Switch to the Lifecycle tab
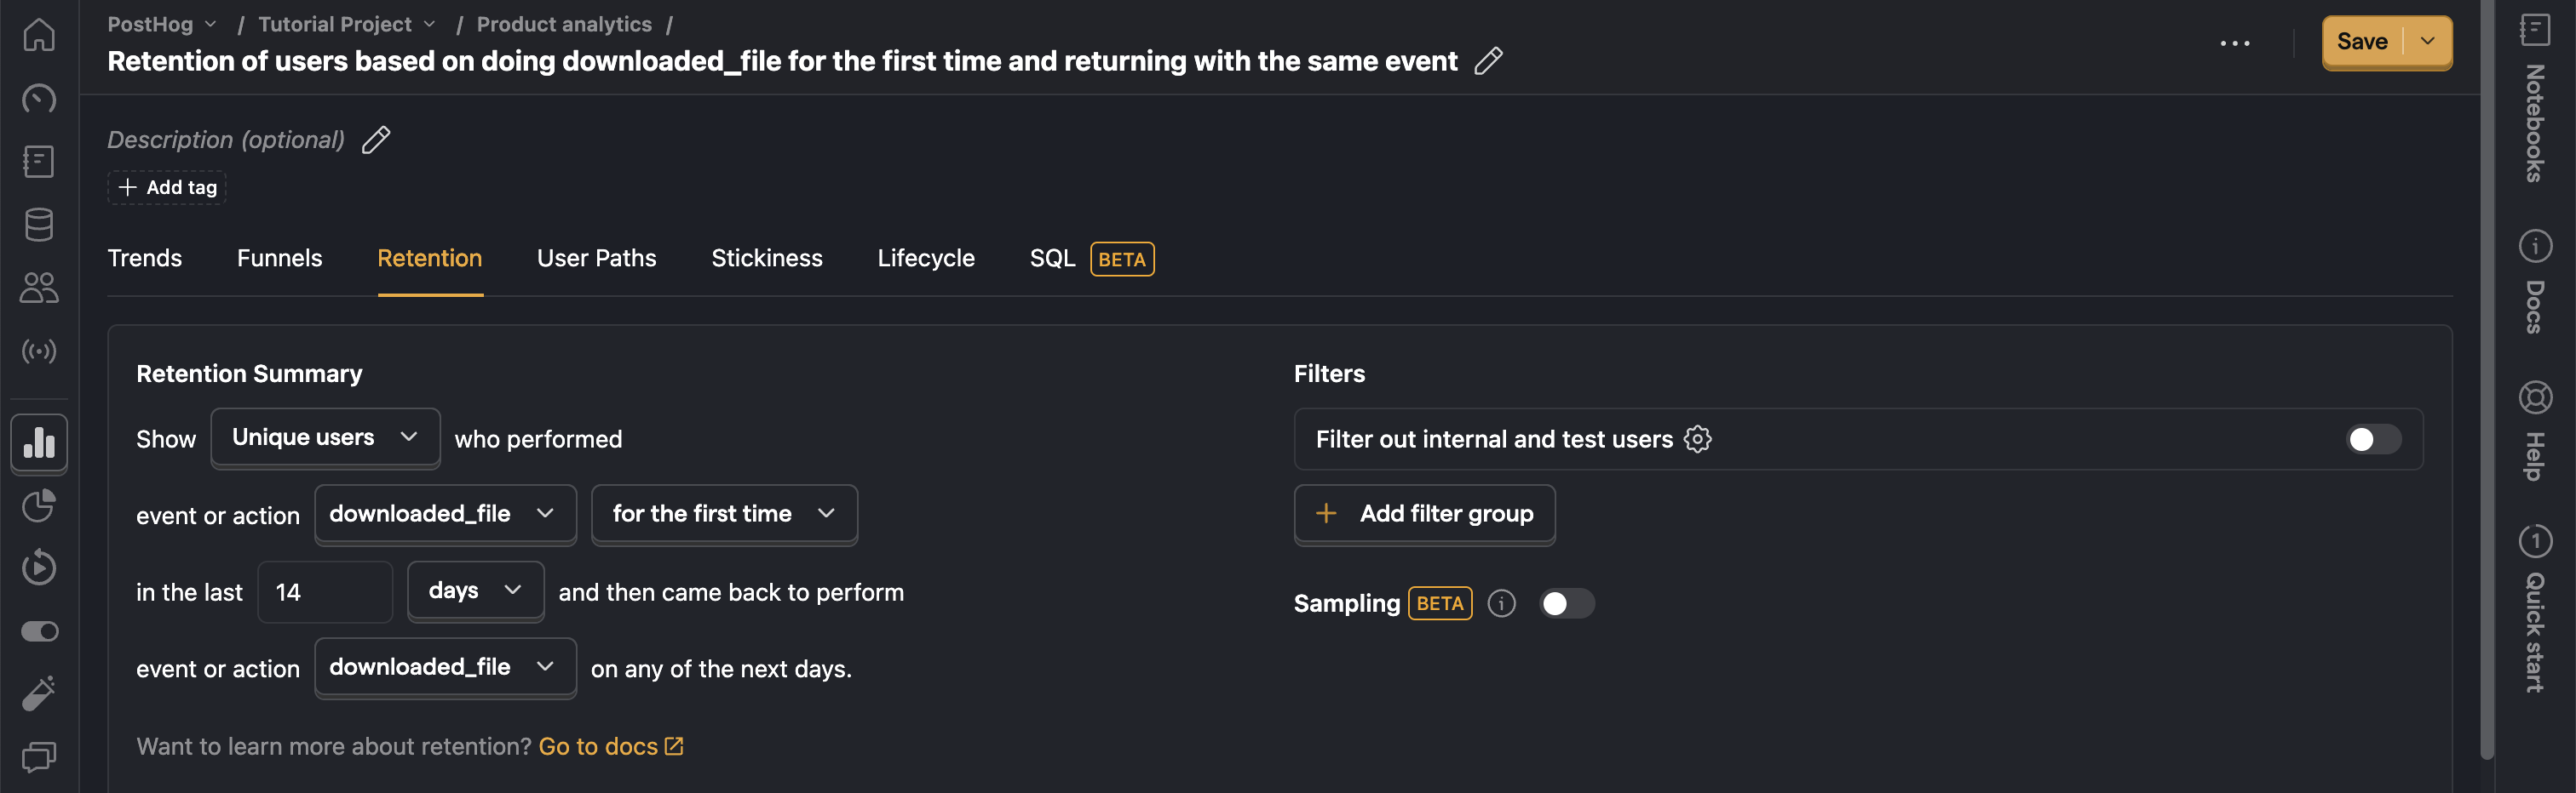The image size is (2576, 793). (926, 259)
